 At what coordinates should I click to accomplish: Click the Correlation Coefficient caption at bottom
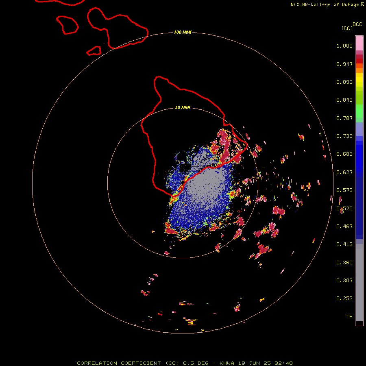pos(185,363)
